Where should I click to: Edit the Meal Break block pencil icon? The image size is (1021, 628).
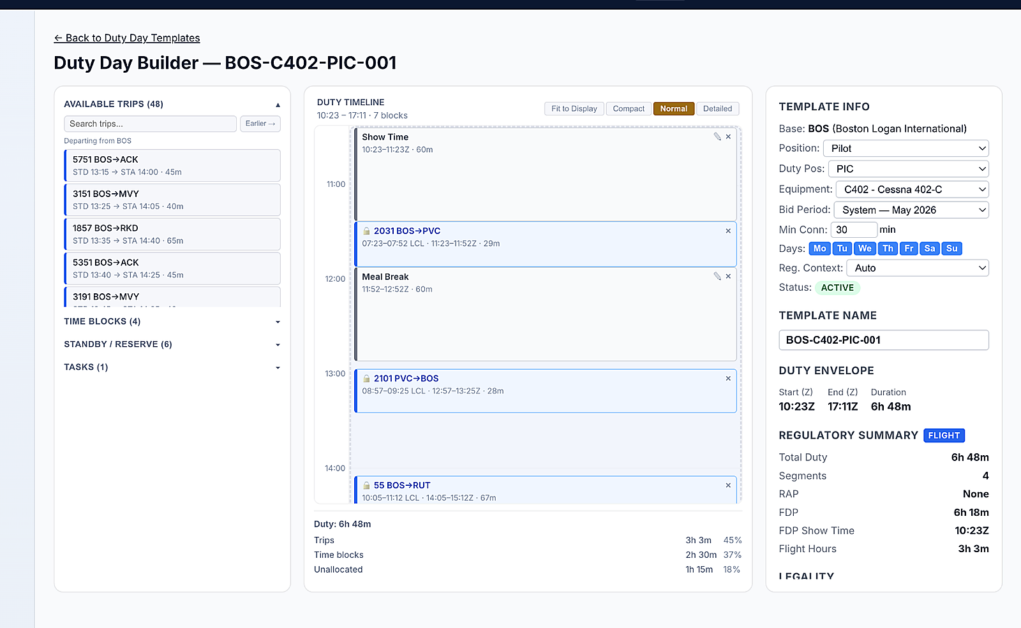pyautogui.click(x=717, y=276)
